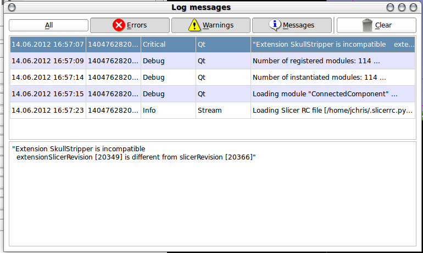Click the blue info Messages icon
Viewport: 423px width, 253px height.
[x=275, y=25]
